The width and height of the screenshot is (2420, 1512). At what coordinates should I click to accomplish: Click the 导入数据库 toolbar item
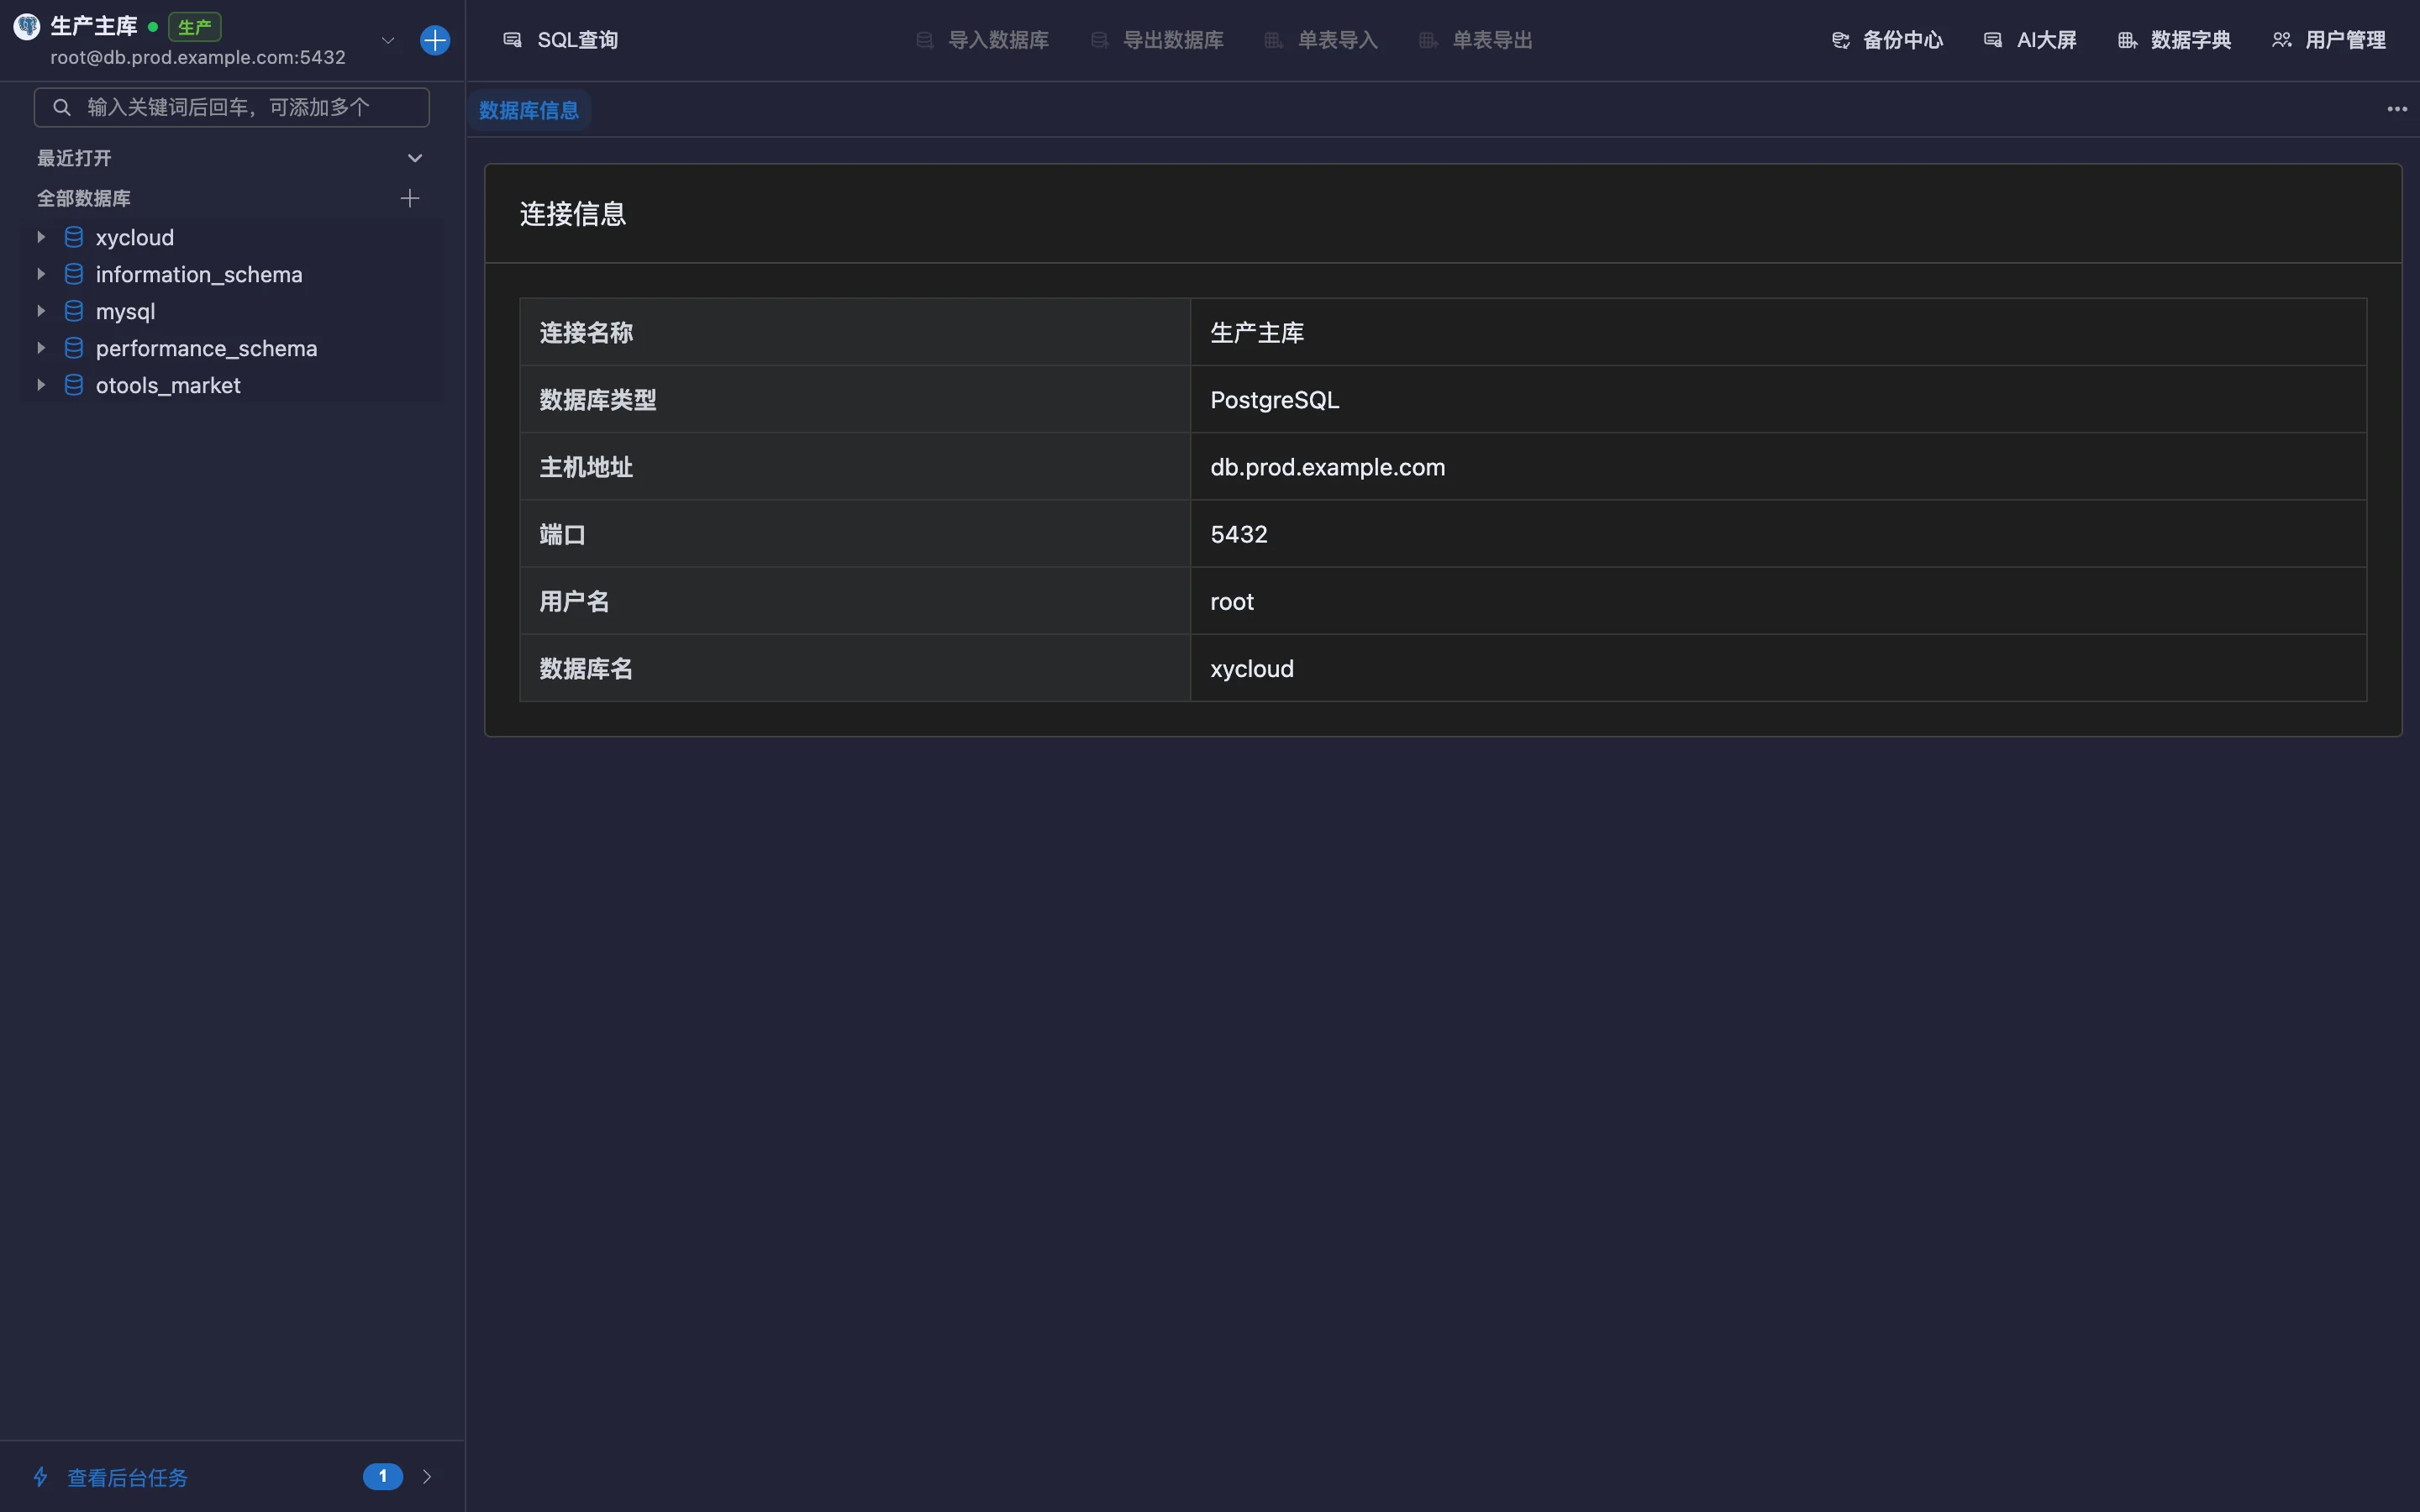pos(982,40)
